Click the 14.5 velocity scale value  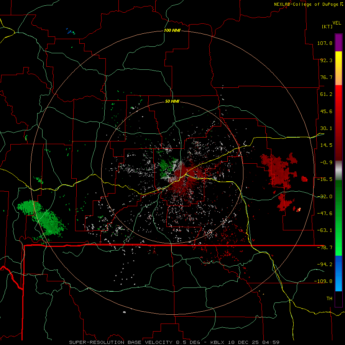tap(326, 145)
